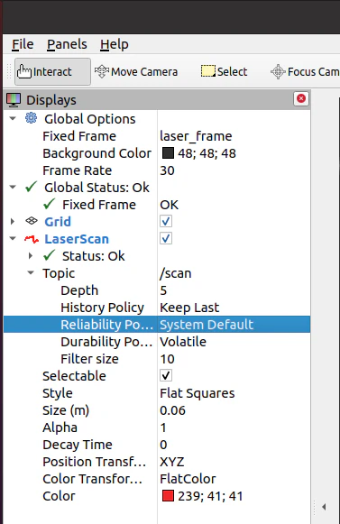Select the Decay Time property label
340x524 pixels.
coord(78,445)
